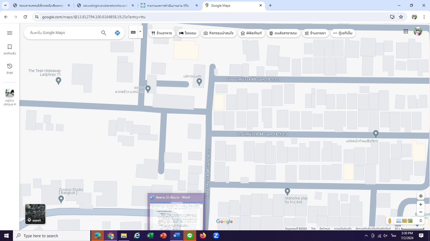The image size is (430, 241).
Task: Click the directions arrow icon
Action: pos(117,33)
